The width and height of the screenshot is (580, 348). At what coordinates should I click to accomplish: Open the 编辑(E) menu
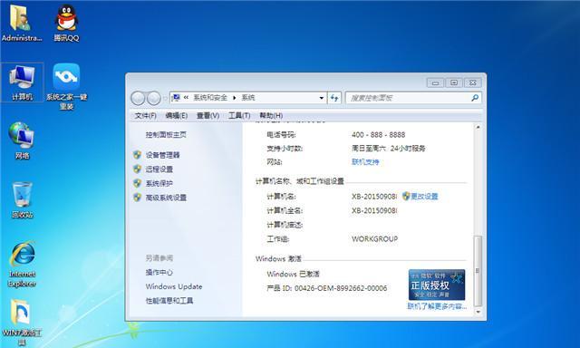(177, 116)
